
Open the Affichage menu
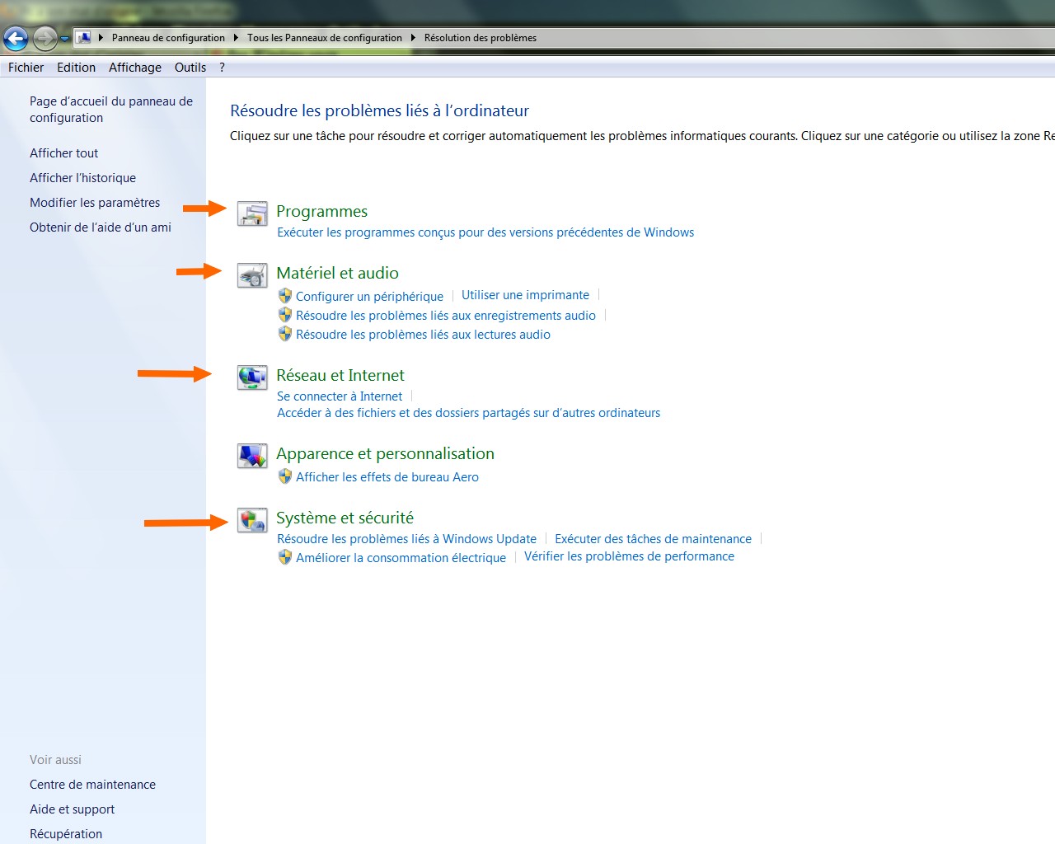click(135, 68)
